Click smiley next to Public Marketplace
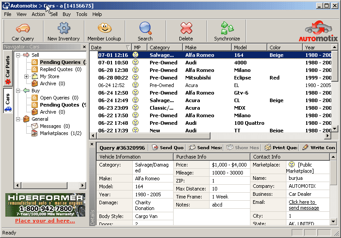The height and width of the screenshot is (238, 341). [292, 164]
